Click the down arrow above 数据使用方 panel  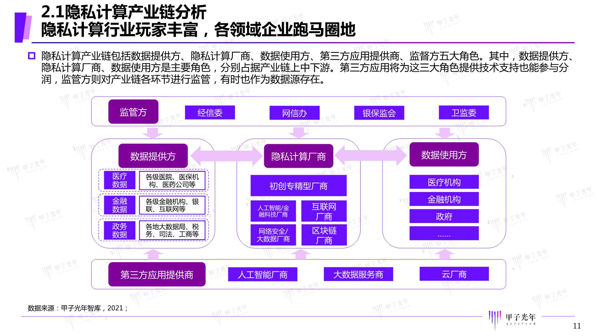pyautogui.click(x=444, y=133)
